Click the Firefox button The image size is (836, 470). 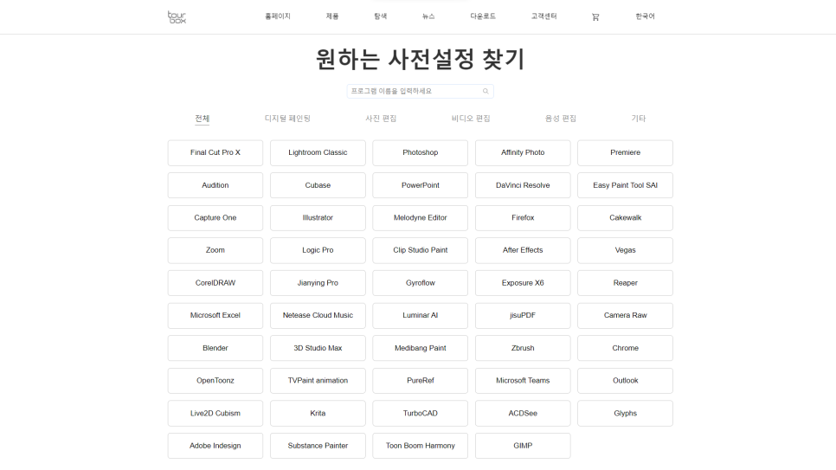[x=523, y=218]
